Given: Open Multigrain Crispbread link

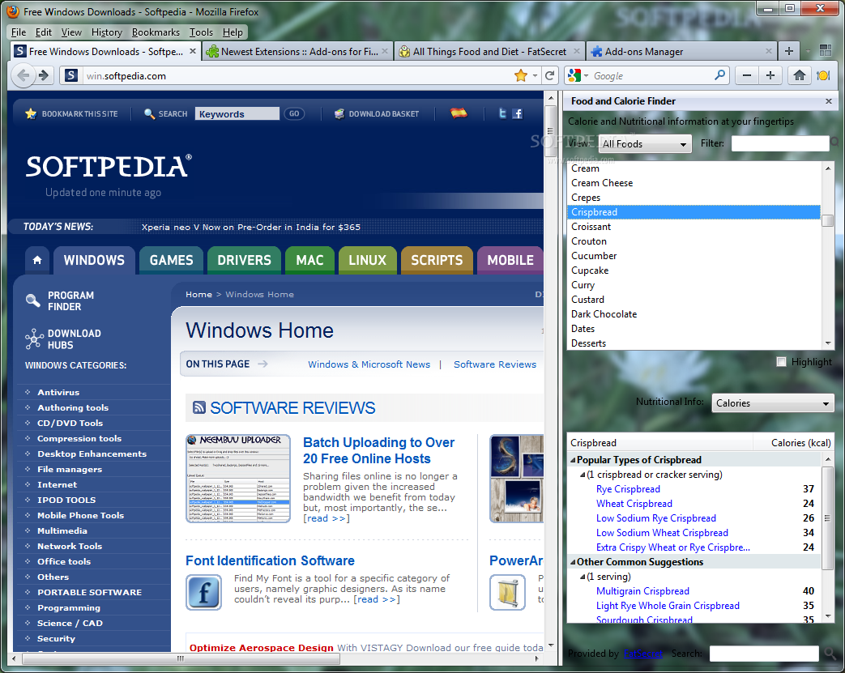Looking at the screenshot, I should (x=642, y=591).
